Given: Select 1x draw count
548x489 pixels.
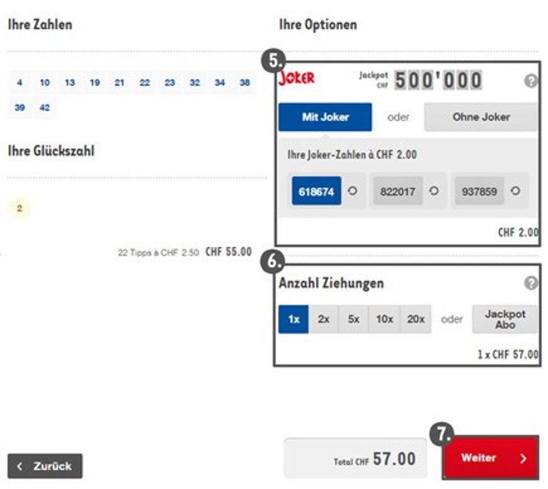Looking at the screenshot, I should click(x=294, y=319).
